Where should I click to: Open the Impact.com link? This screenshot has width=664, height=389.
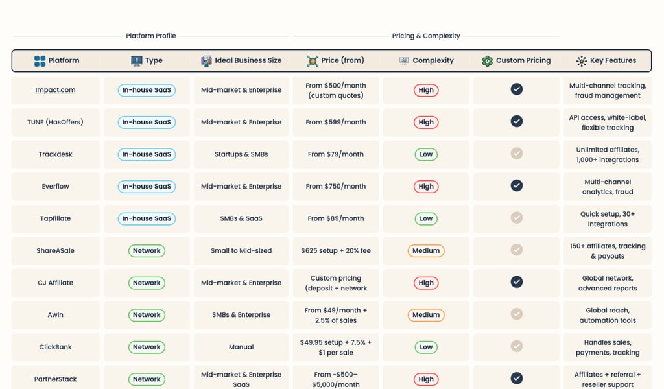pos(55,90)
